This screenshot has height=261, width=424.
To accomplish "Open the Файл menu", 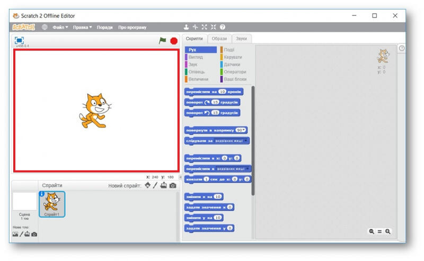I will (x=60, y=28).
